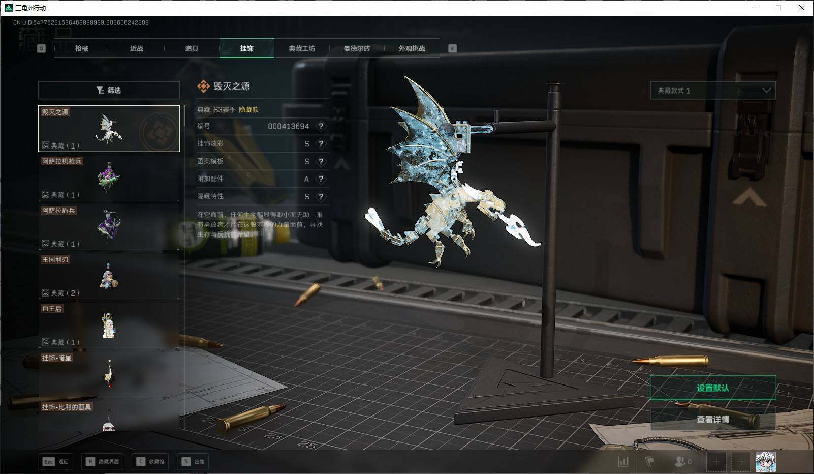Viewport: 814px width, 474px height.
Task: Add teammate using plus slot beside avatar
Action: tap(741, 462)
